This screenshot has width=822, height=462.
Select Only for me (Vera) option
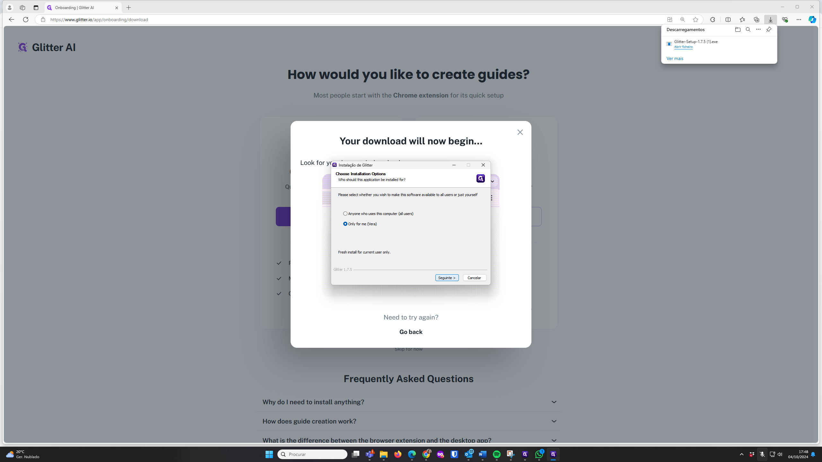(360, 224)
